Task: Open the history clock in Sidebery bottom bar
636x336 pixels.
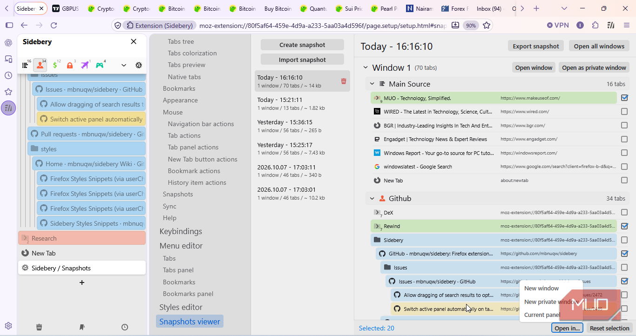Action: pos(125,327)
